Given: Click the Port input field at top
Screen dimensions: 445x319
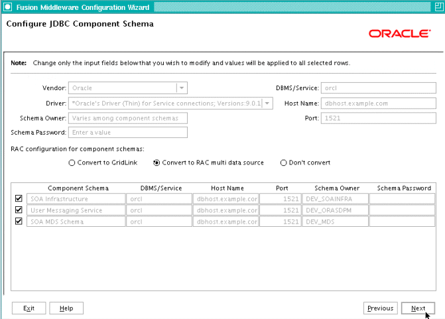Looking at the screenshot, I should pos(379,118).
